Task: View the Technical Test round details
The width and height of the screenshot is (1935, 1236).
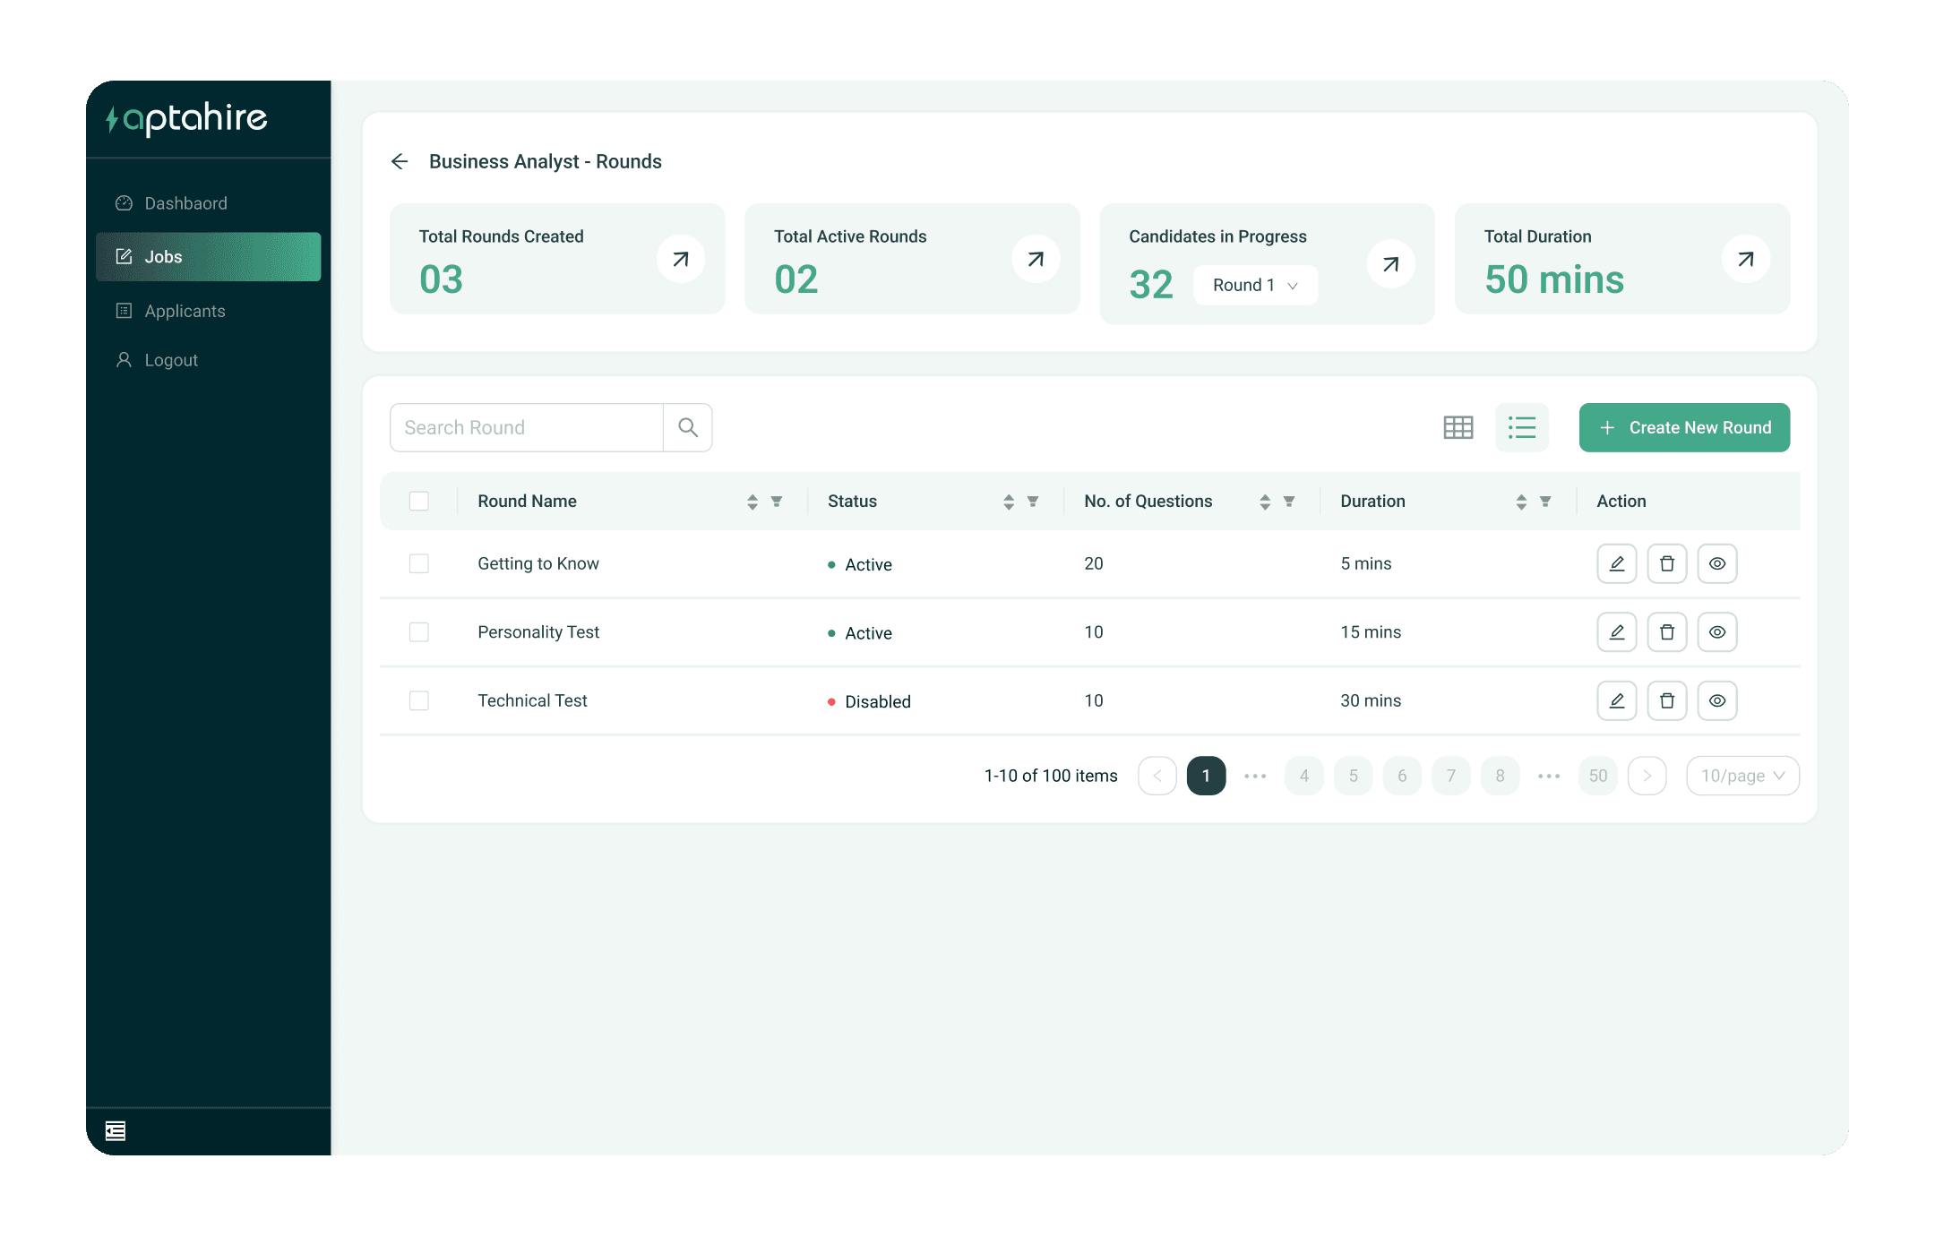Action: point(1716,700)
